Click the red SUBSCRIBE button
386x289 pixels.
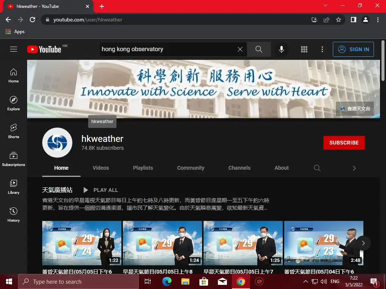(344, 143)
